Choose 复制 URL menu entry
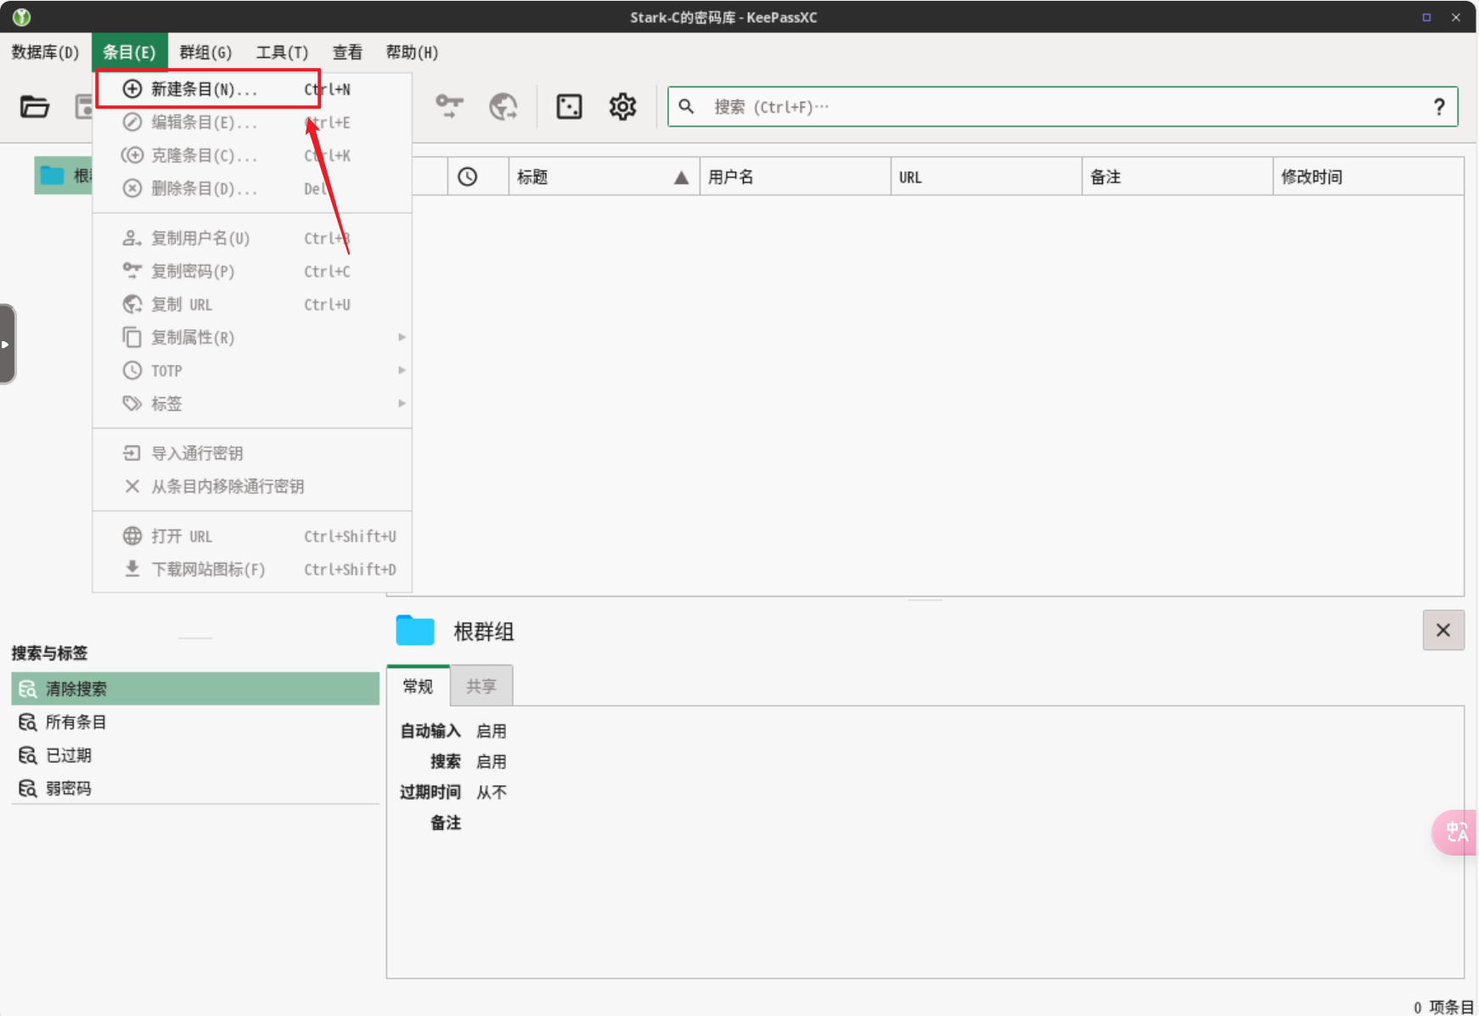The width and height of the screenshot is (1479, 1016). point(252,305)
